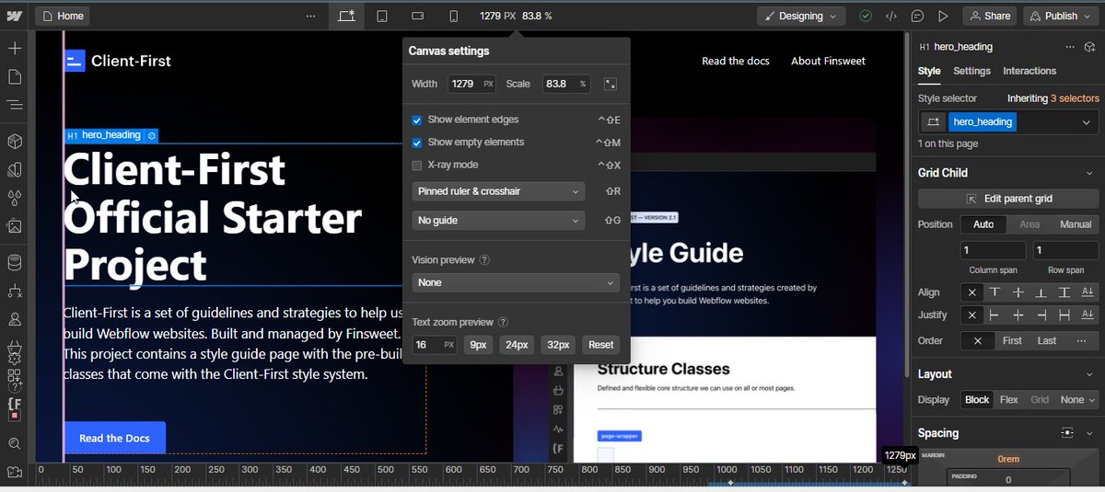The width and height of the screenshot is (1105, 492).
Task: Open the Pinned ruler & crosshair dropdown
Action: click(x=498, y=191)
